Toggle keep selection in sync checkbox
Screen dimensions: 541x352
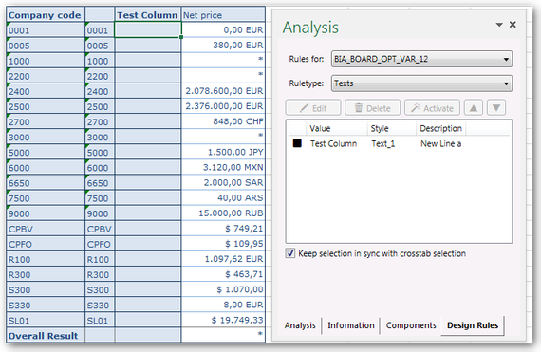pos(290,253)
